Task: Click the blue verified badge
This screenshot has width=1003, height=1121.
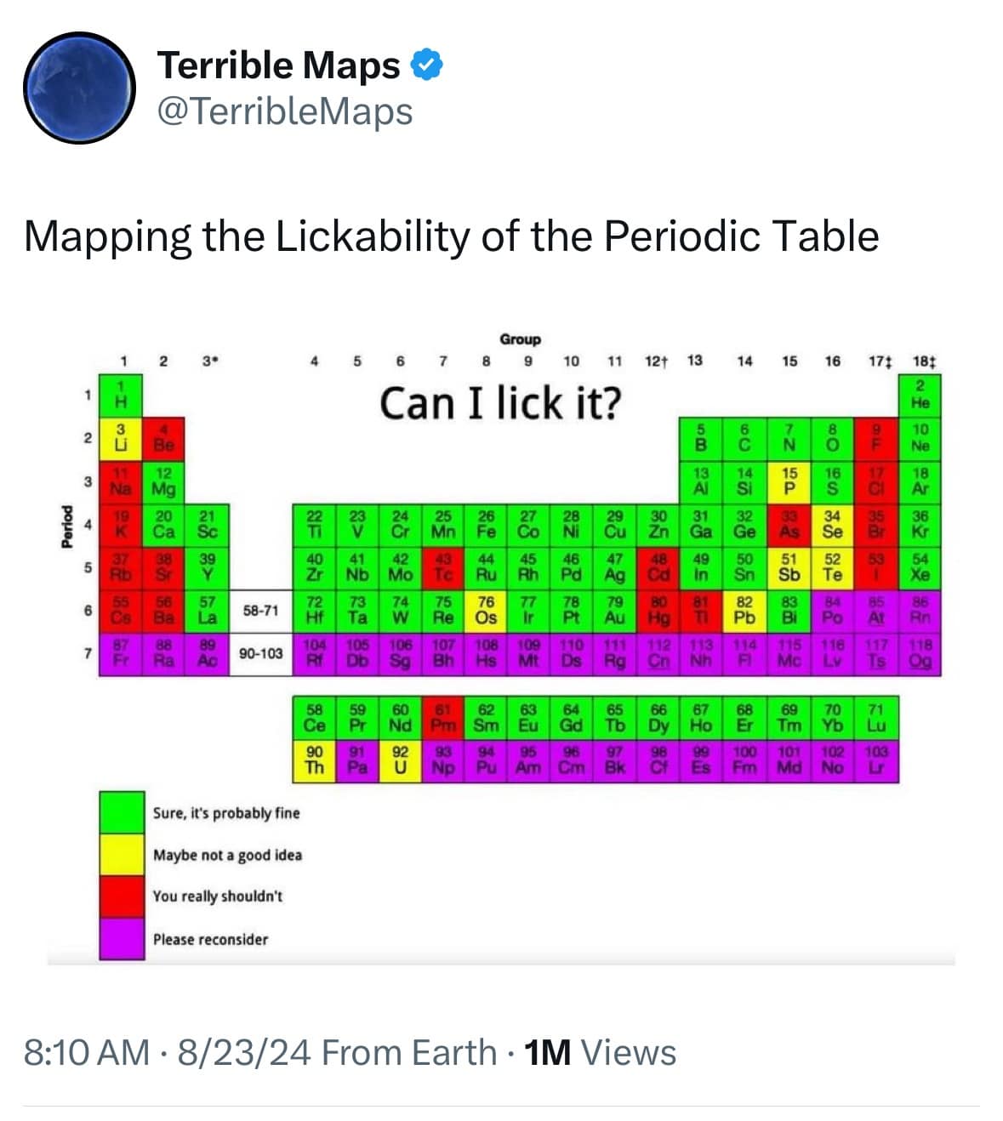Action: point(427,65)
